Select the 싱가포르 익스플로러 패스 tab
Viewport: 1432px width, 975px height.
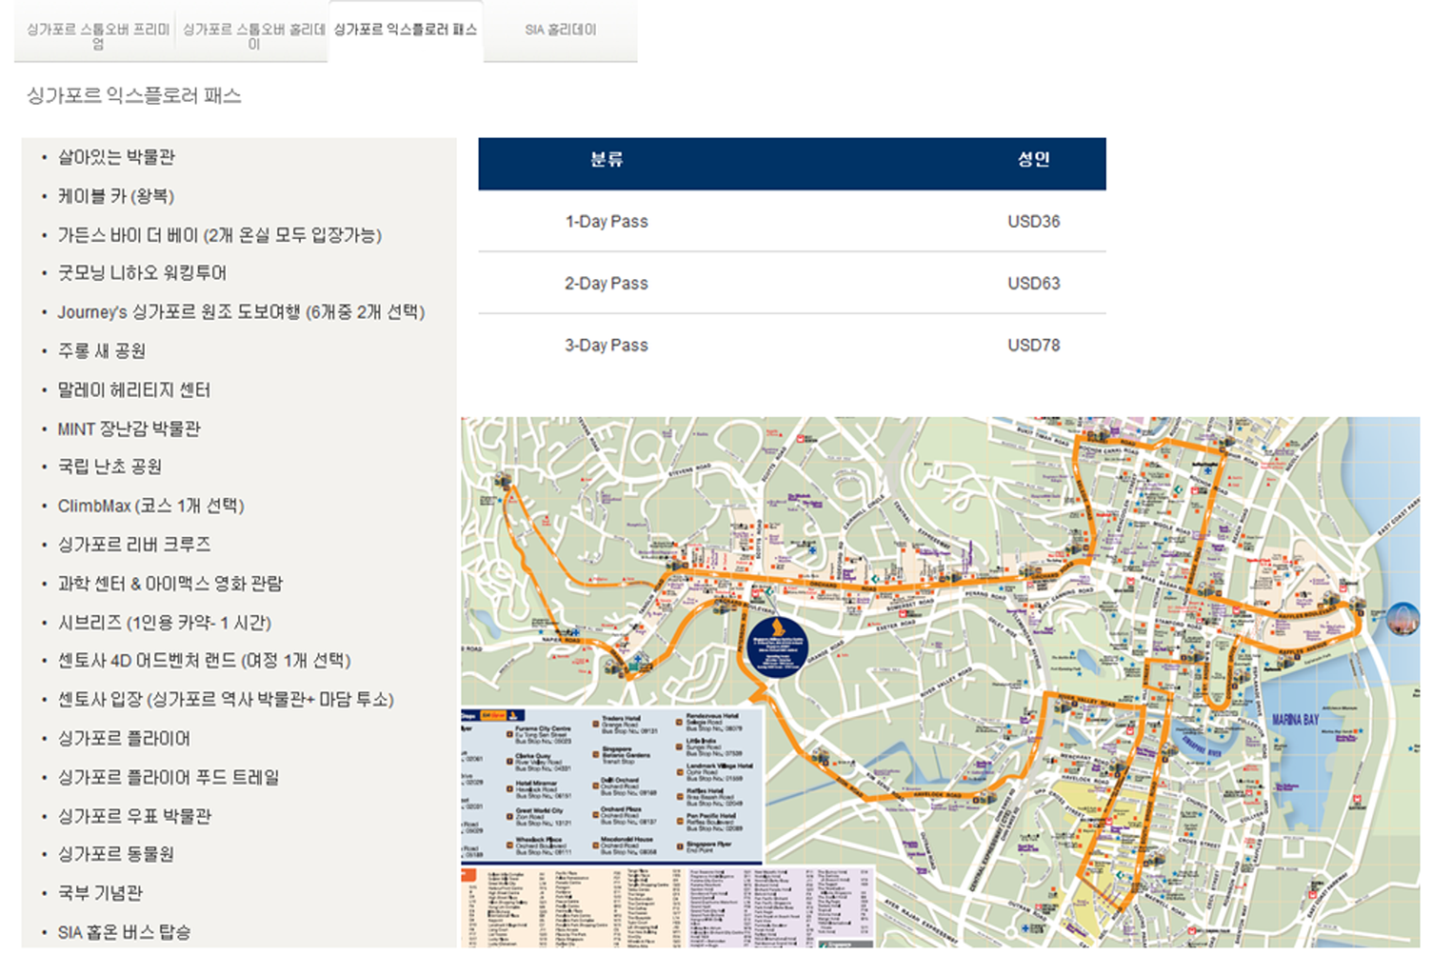pos(406,30)
